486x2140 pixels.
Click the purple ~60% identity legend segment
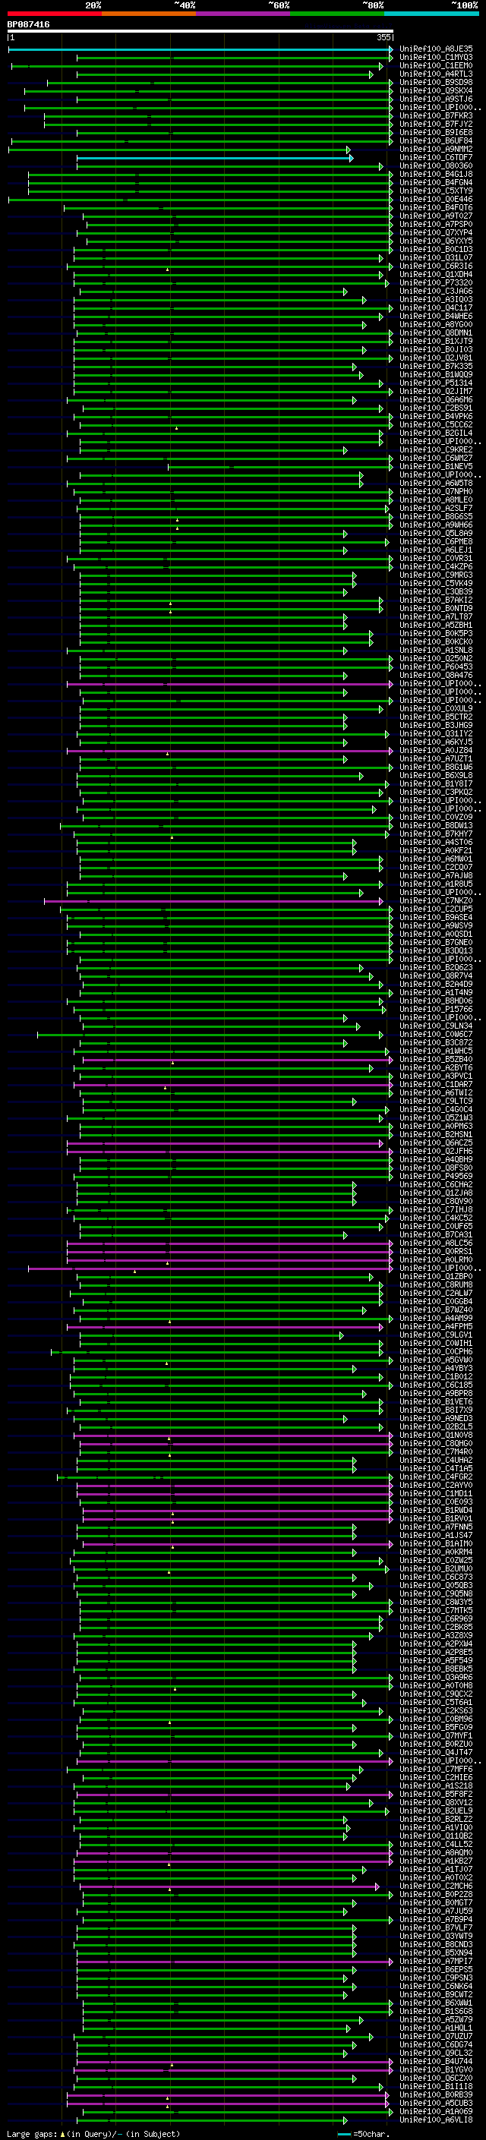click(x=244, y=14)
